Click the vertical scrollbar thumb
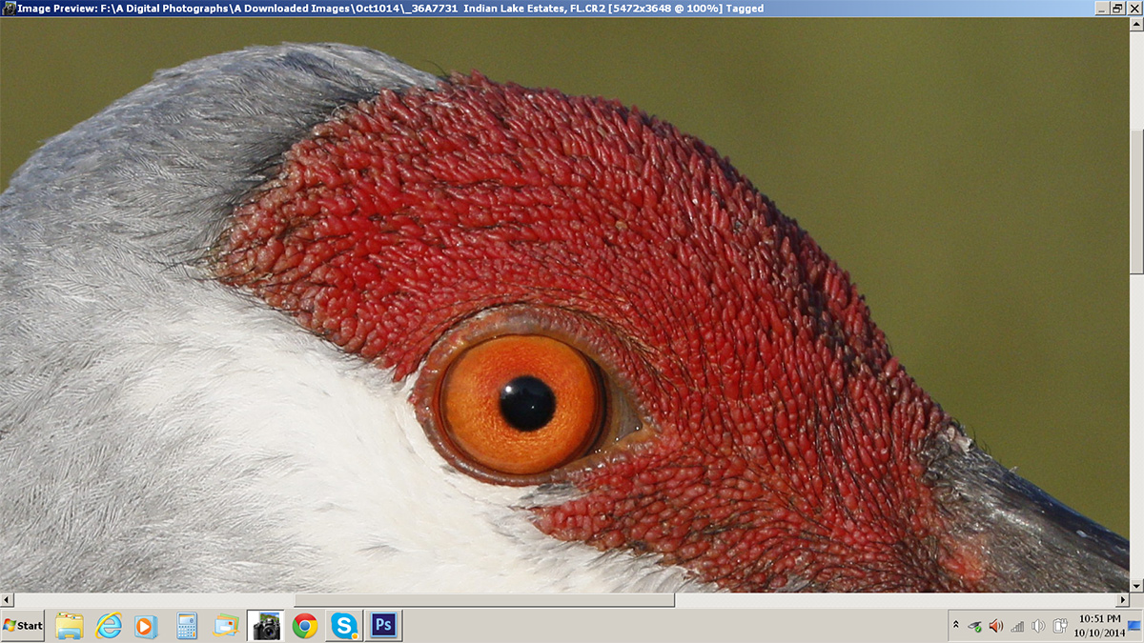 point(1136,200)
